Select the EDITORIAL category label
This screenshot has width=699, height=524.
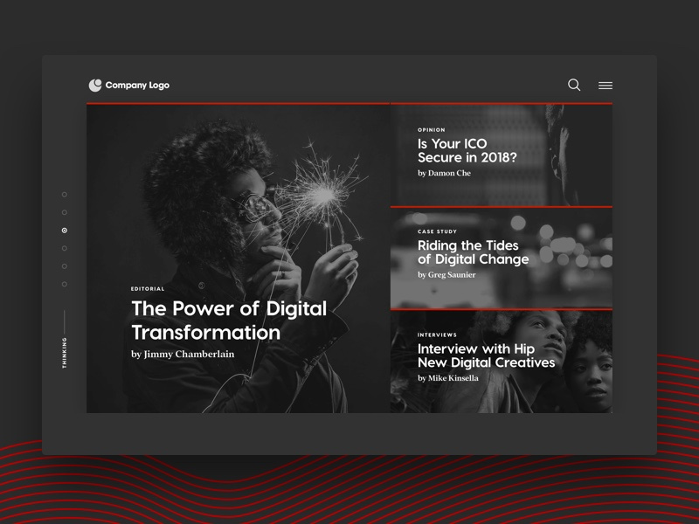(148, 289)
